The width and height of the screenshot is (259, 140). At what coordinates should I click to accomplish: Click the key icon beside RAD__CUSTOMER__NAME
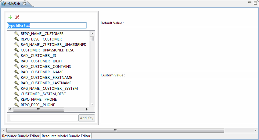pyautogui.click(x=16, y=72)
